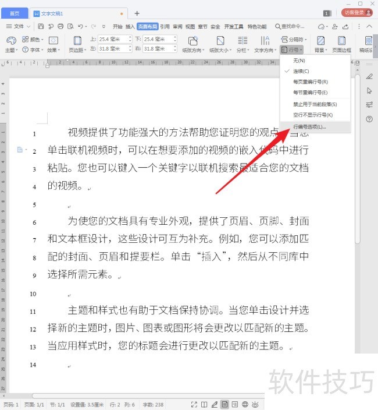This screenshot has height=410, width=378.
Task: Click the 主题 theme palette icon
Action: tap(11, 41)
